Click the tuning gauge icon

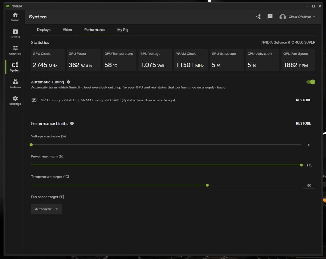click(x=34, y=100)
